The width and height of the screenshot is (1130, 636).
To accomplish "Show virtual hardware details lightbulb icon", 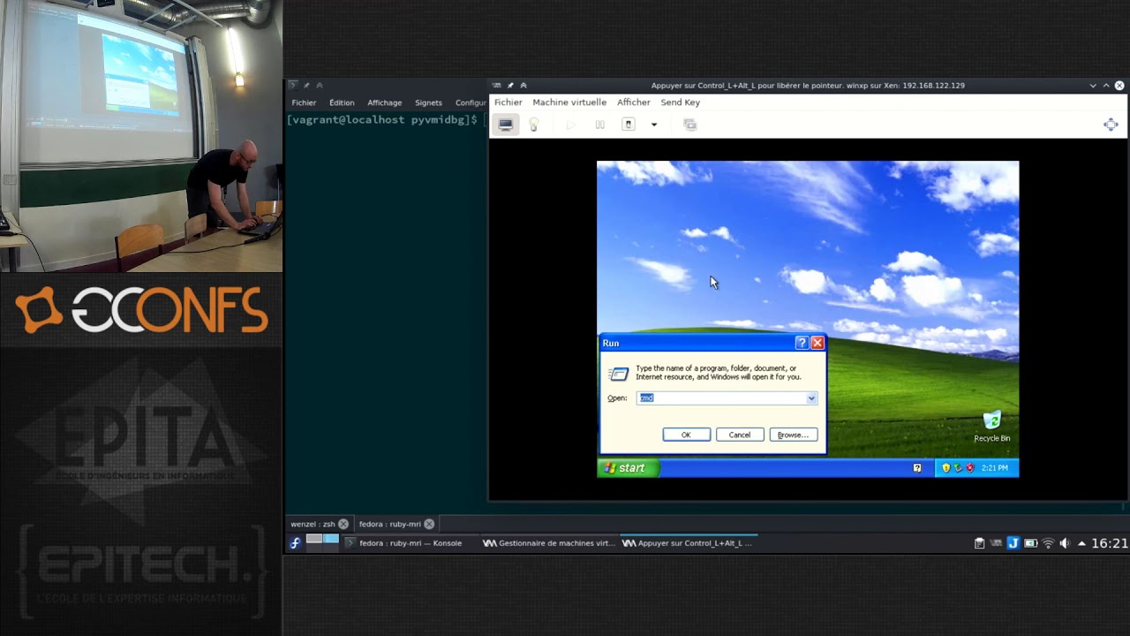I will [533, 125].
